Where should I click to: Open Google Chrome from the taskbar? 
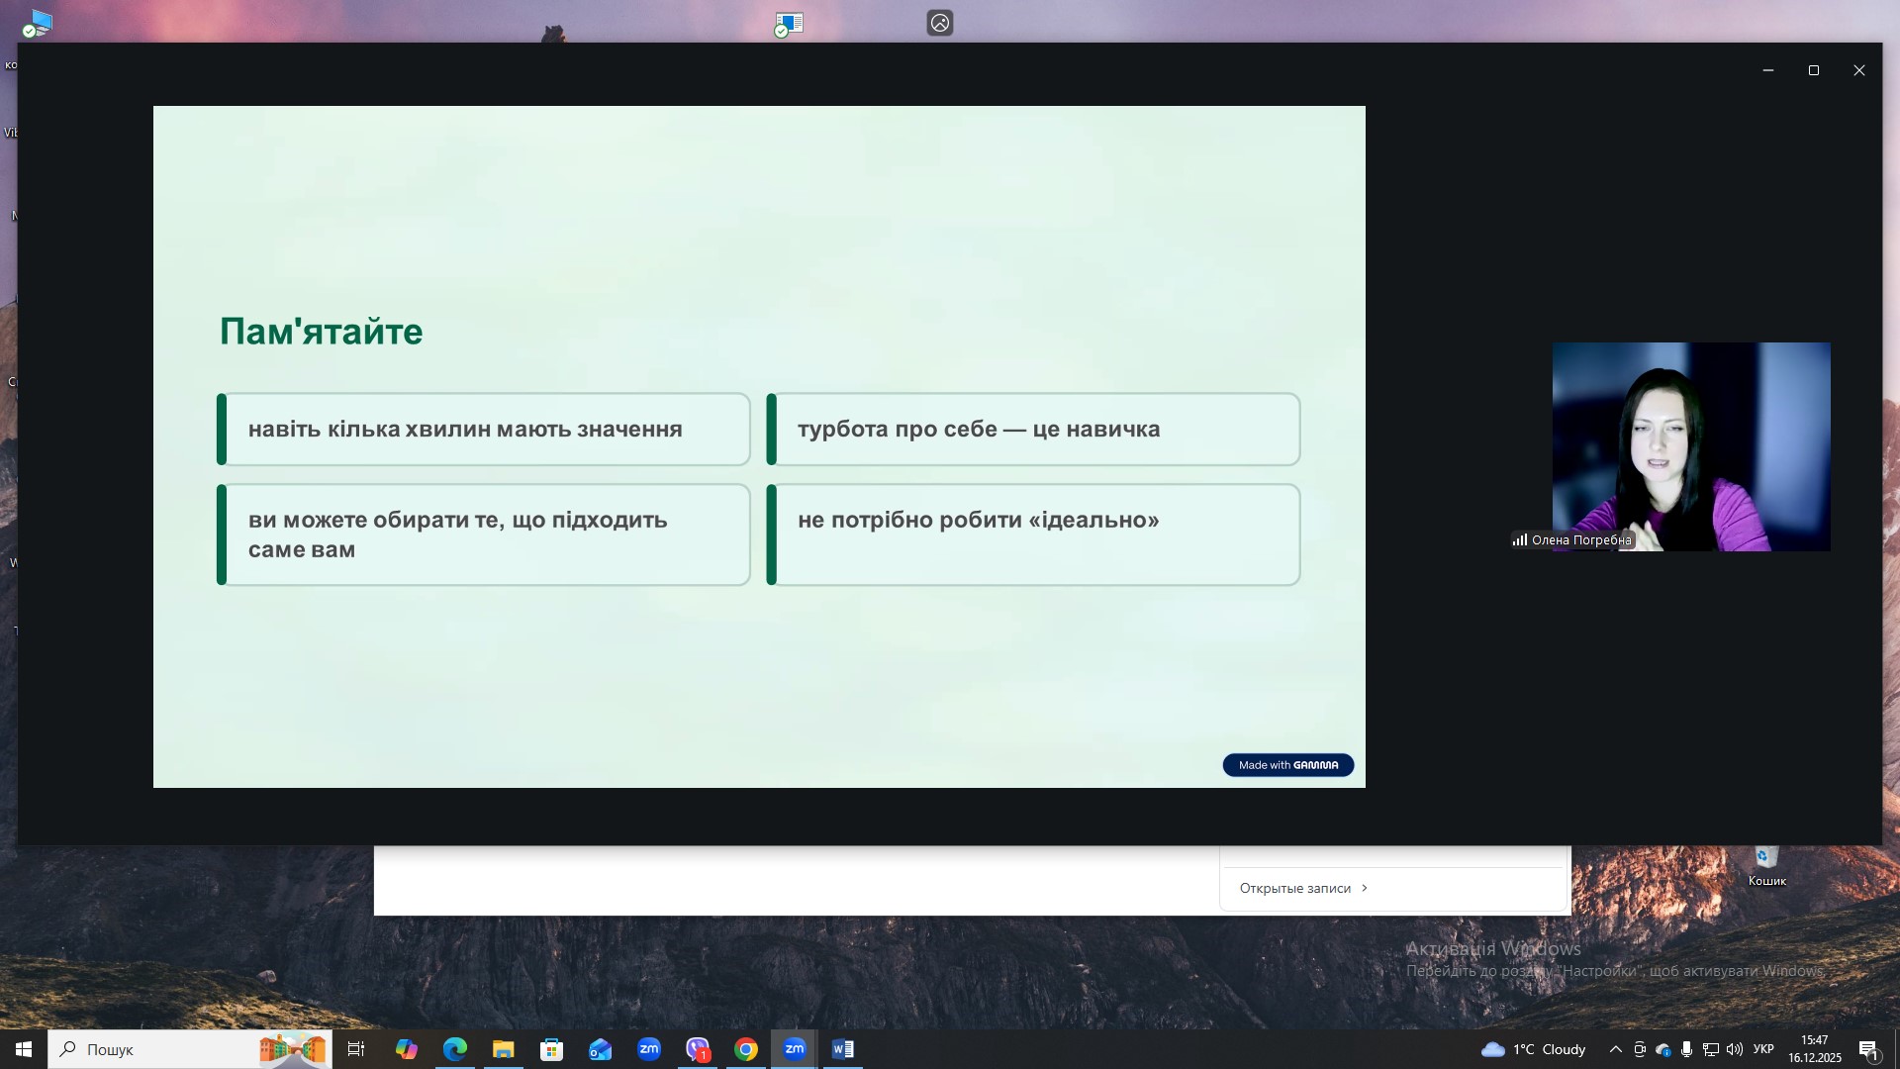pyautogui.click(x=746, y=1049)
